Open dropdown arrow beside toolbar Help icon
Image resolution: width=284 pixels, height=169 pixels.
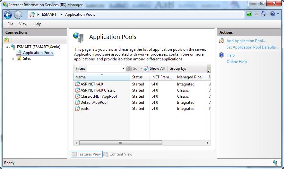278,14
